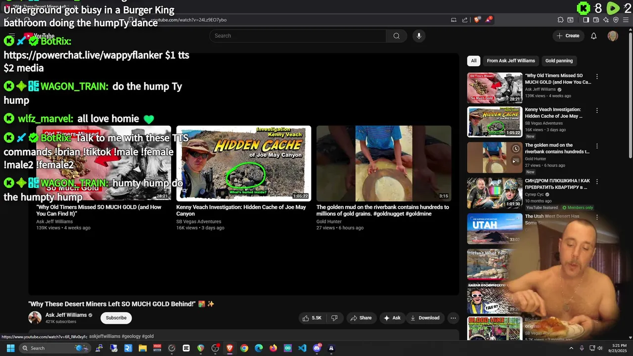Screen dimensions: 633x356
Task: Open options for СИНДРОМ ПЛЮШКИНА sidebar video
Action: (x=597, y=181)
